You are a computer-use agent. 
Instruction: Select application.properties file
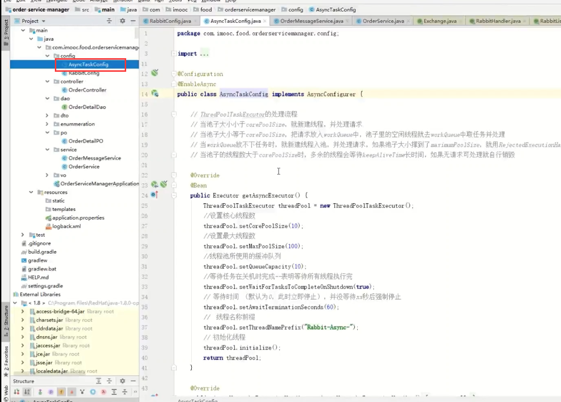coord(78,218)
